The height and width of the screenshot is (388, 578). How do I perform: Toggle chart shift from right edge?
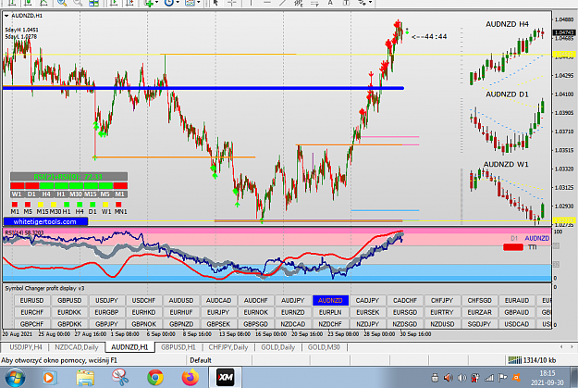click(x=129, y=3)
